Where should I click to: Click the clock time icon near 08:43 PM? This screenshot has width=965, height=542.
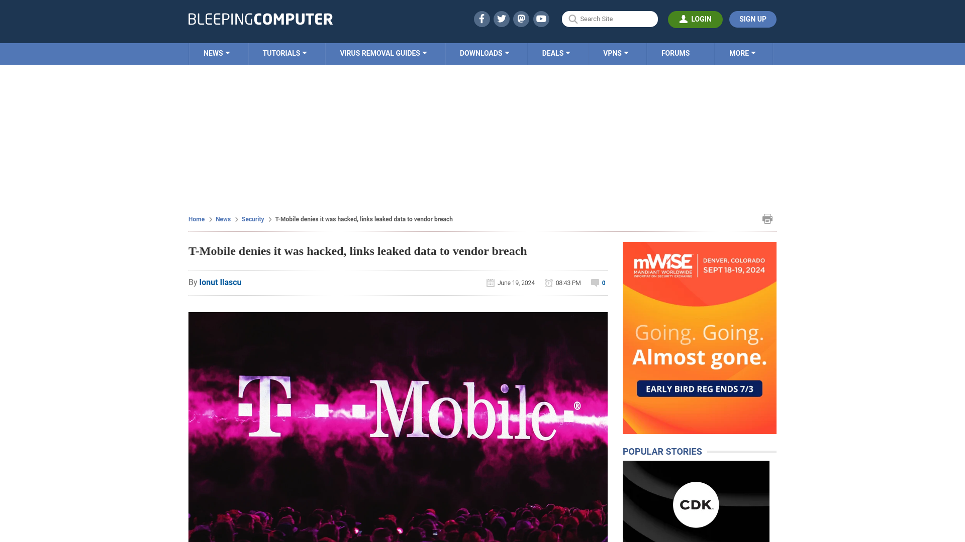pyautogui.click(x=549, y=283)
